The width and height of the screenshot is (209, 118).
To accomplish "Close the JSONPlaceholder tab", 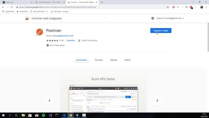I will click(64, 2).
